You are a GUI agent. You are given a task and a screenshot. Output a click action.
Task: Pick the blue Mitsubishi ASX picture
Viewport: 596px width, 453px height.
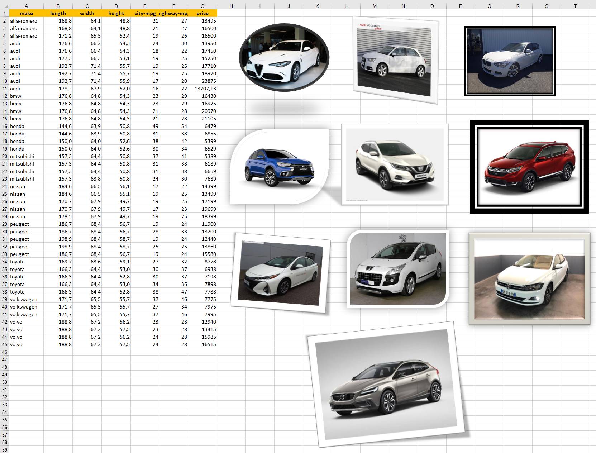tap(280, 167)
